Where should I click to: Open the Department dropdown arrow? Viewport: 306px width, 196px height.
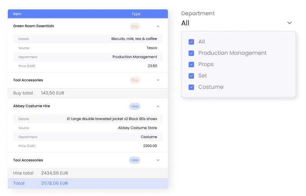tap(290, 23)
